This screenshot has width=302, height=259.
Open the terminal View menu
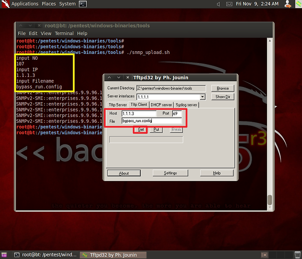(x=46, y=33)
